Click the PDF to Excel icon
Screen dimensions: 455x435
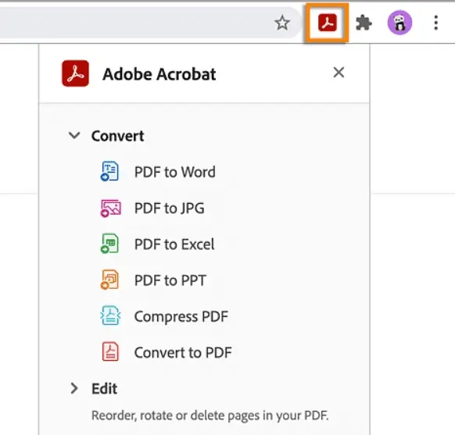(x=109, y=244)
